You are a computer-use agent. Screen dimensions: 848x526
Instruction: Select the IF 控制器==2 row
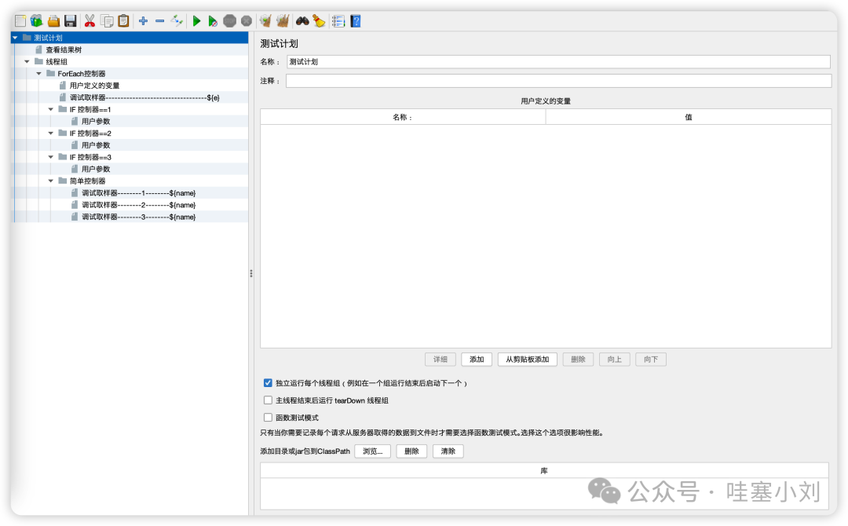(130, 133)
